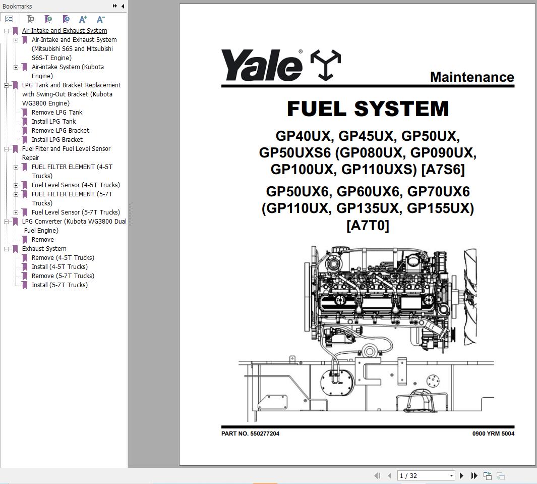Collapse the Air-Intake and Exhaust System bookmark
This screenshot has height=484, width=537.
coord(7,30)
